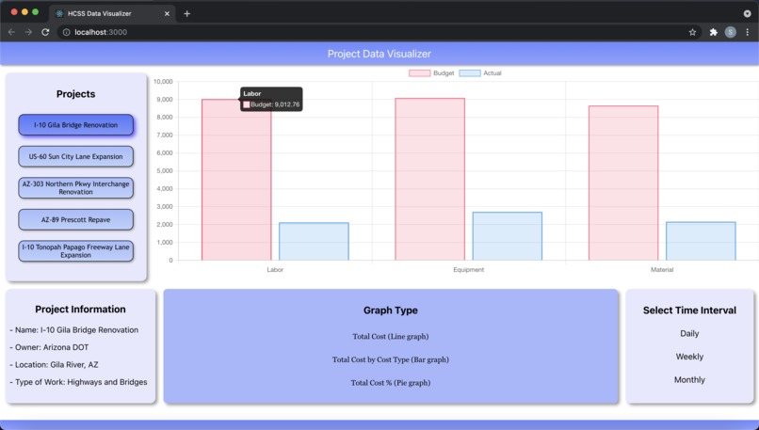The image size is (759, 430).
Task: Set time interval to Daily
Action: click(x=689, y=333)
